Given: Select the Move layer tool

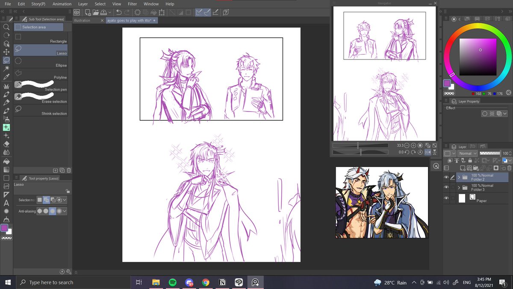Looking at the screenshot, I should (6, 52).
